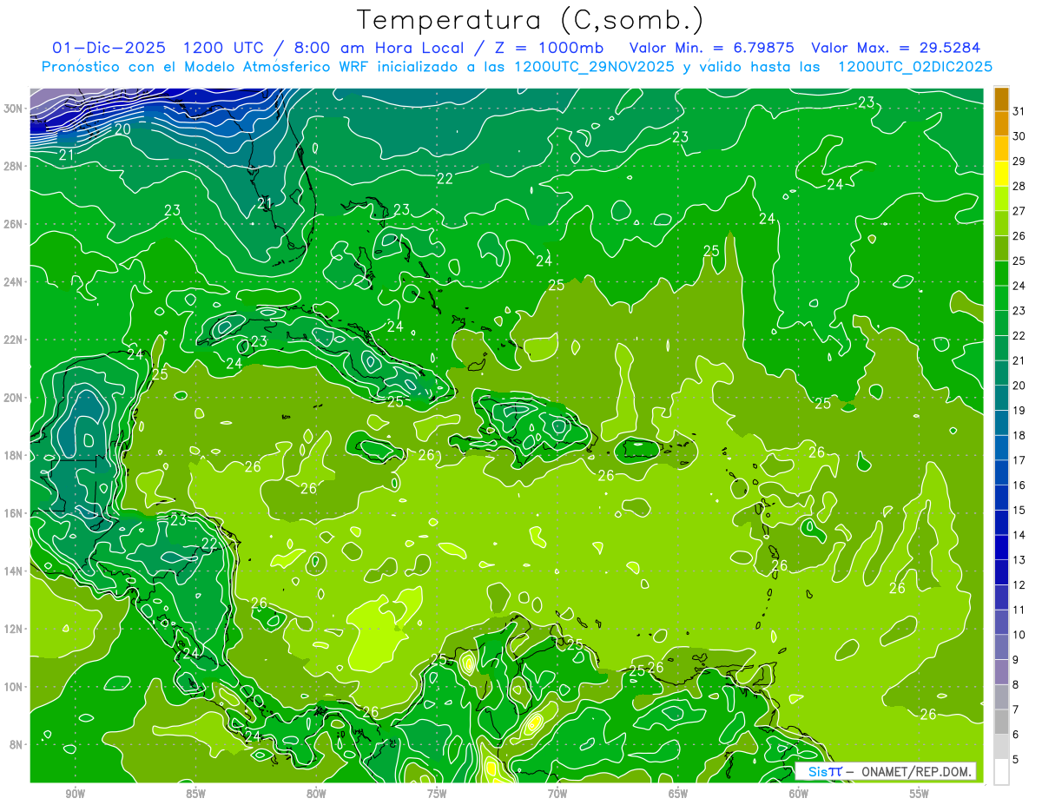Click the legend value 30
This screenshot has width=1042, height=805.
1019,136
